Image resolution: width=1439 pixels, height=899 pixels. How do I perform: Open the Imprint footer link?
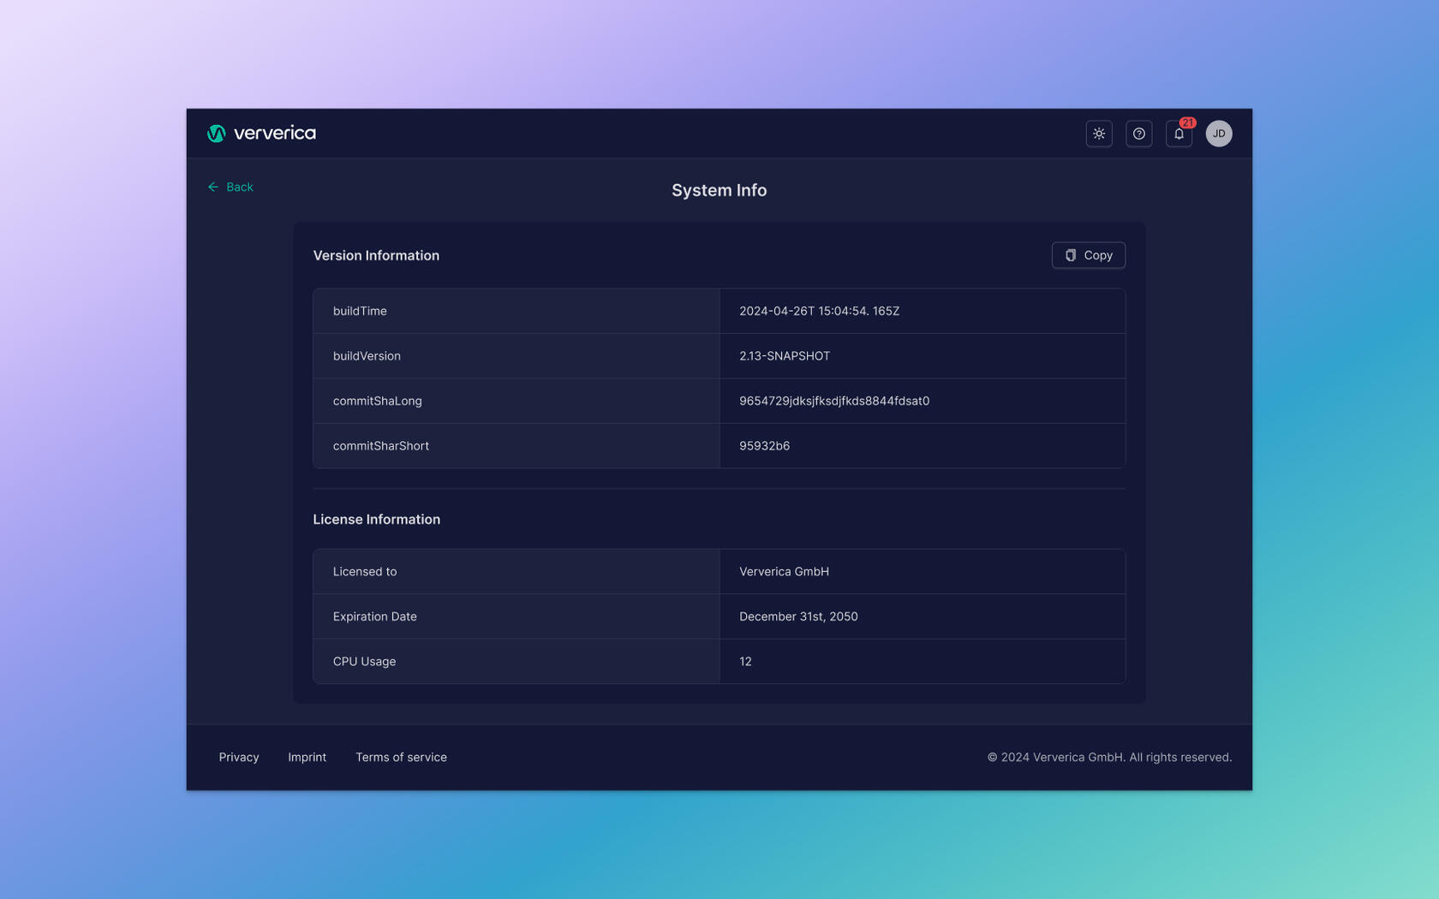click(307, 757)
